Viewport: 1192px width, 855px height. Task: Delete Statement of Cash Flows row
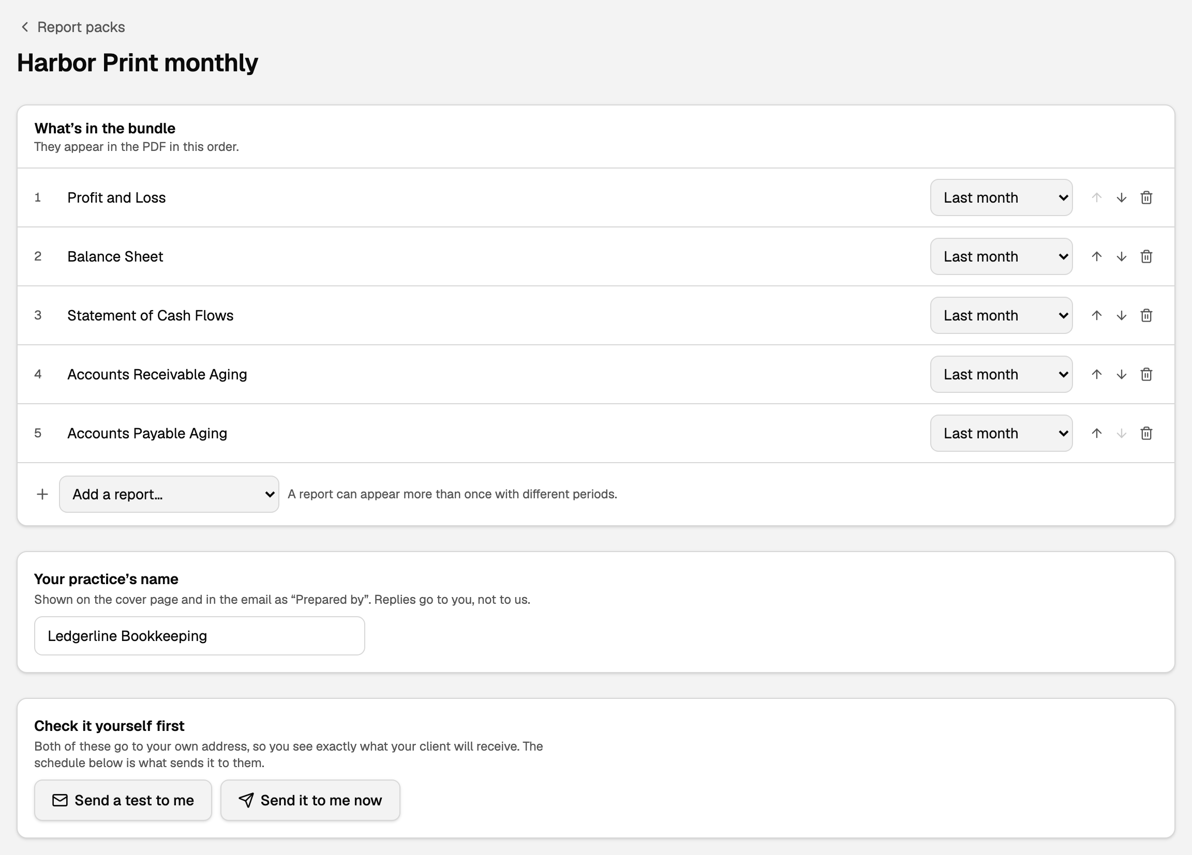1146,315
